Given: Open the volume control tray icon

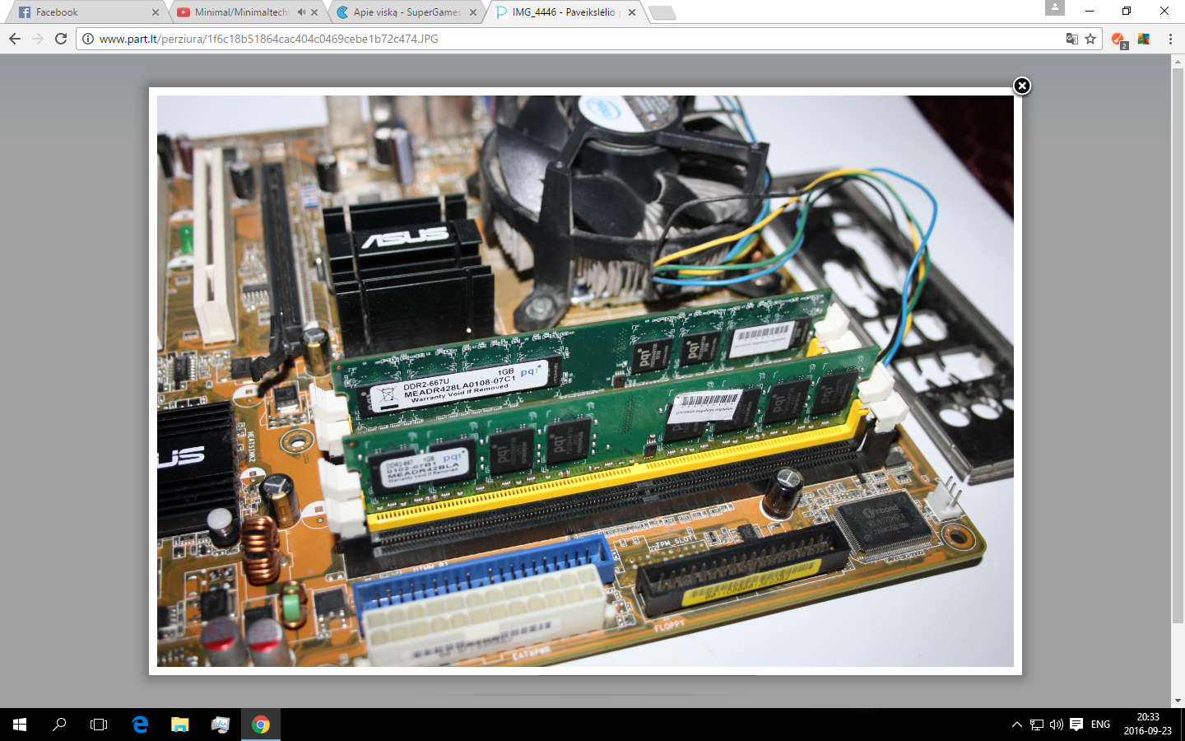Looking at the screenshot, I should [x=1057, y=725].
